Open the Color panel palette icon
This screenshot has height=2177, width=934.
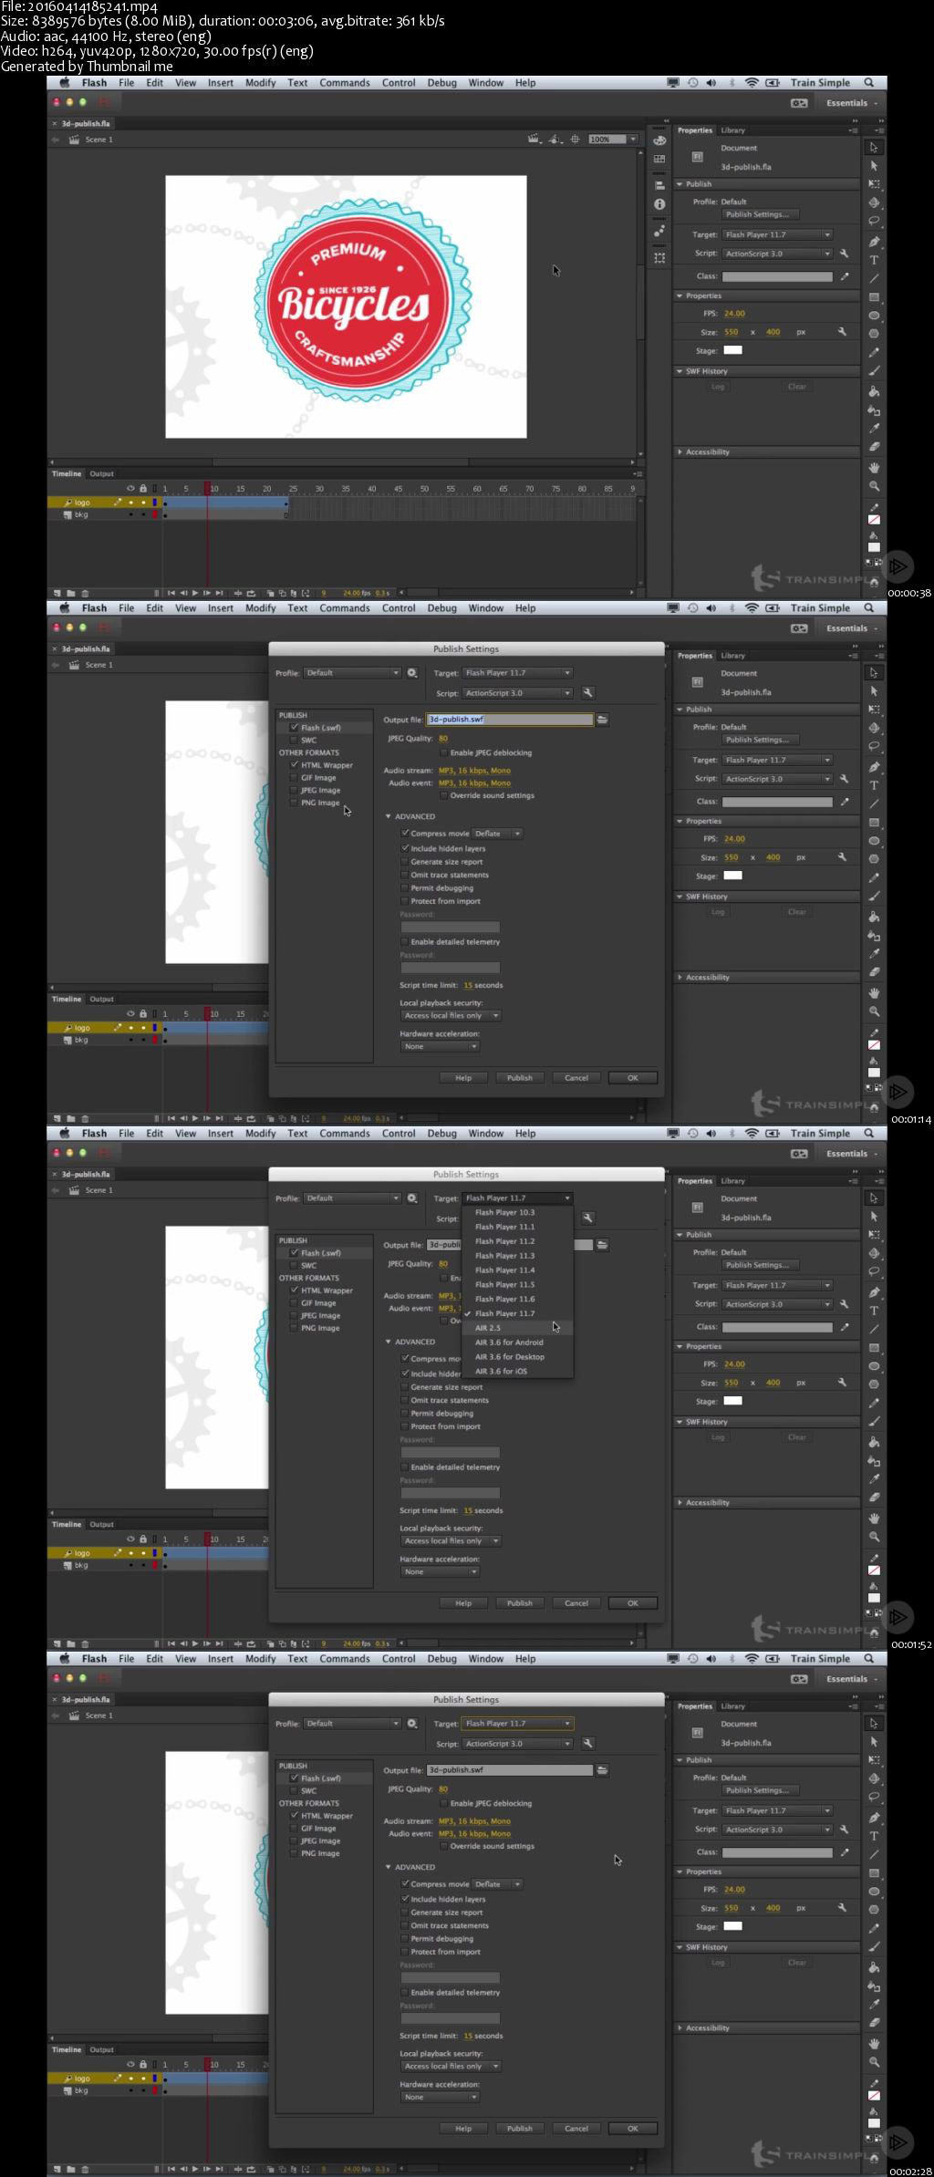pyautogui.click(x=659, y=141)
